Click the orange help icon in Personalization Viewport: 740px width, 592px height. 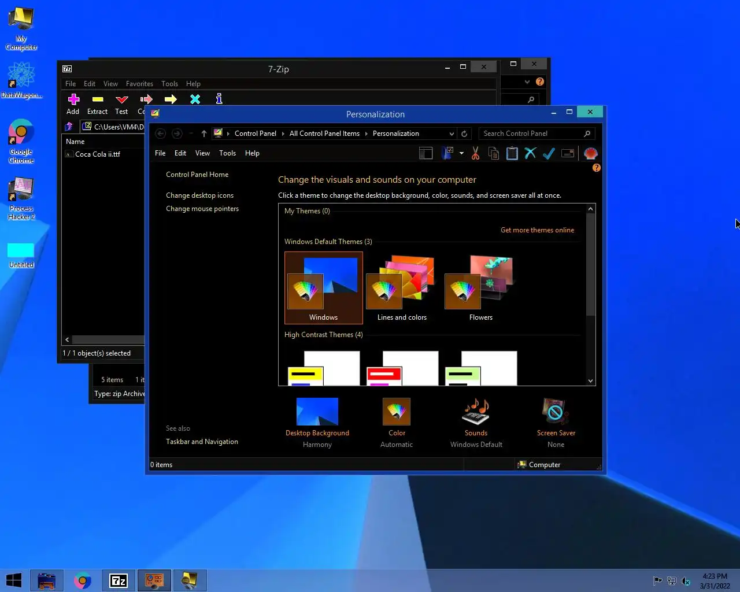pos(597,168)
